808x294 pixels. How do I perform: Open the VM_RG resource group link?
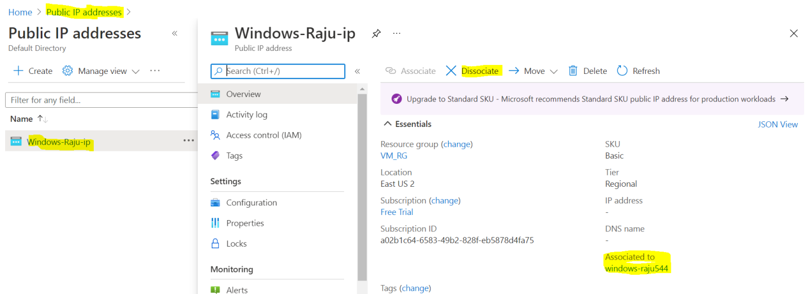(394, 156)
